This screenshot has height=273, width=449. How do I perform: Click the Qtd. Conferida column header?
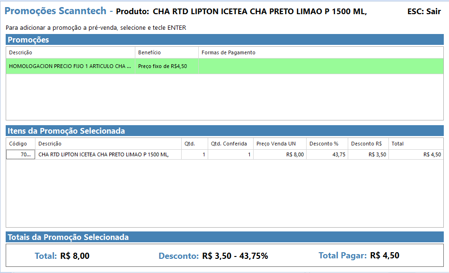pos(230,144)
